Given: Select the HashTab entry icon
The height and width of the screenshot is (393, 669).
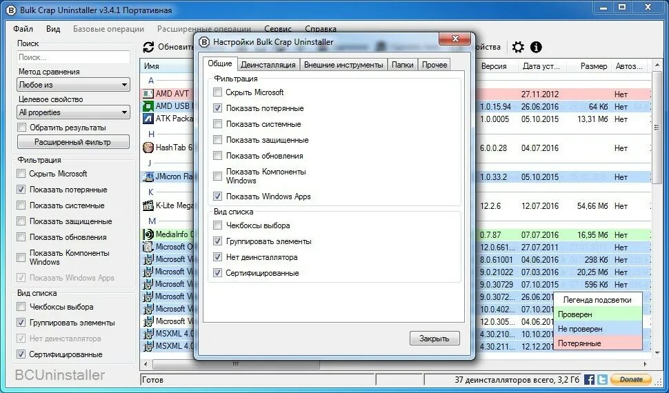Looking at the screenshot, I should pos(148,148).
